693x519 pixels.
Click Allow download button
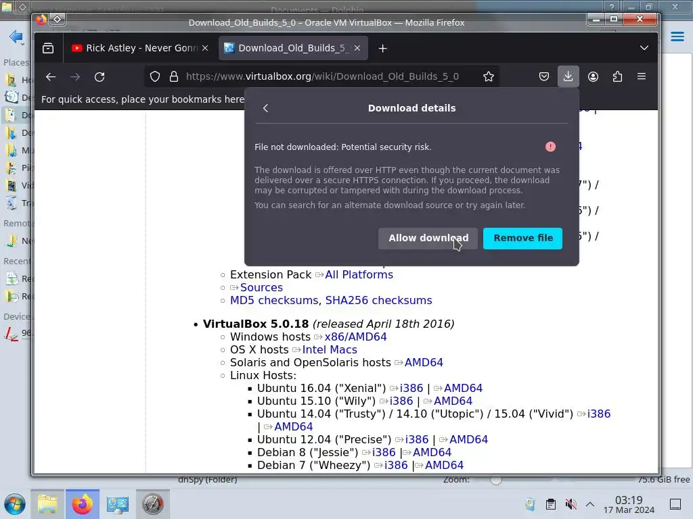click(428, 239)
